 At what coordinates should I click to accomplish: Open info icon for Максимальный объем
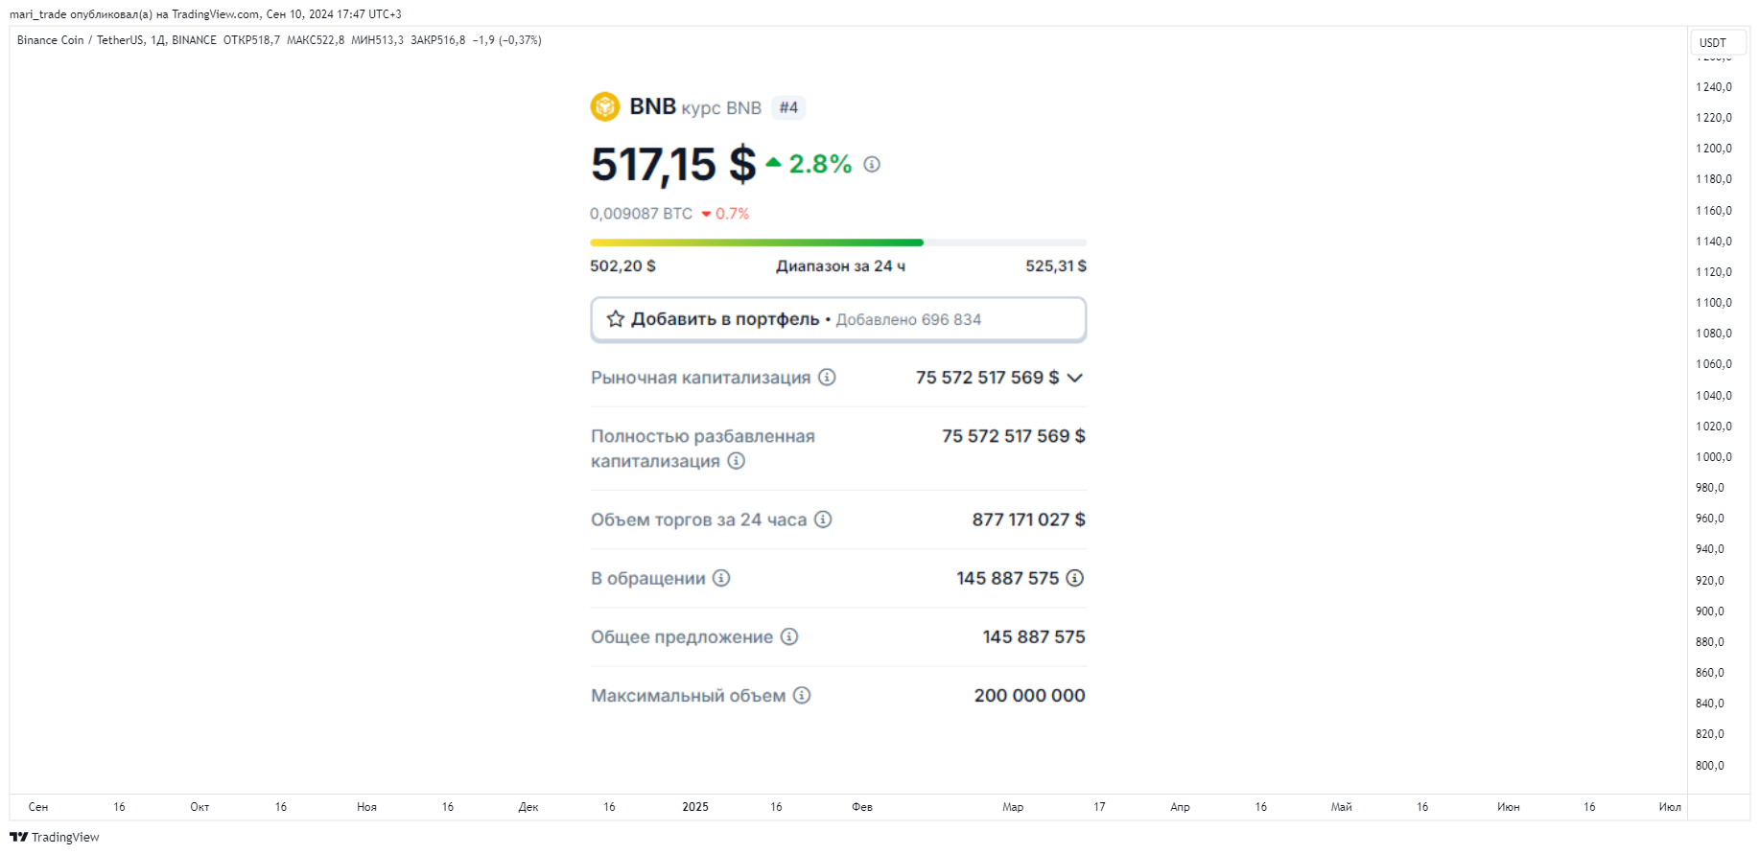click(x=802, y=695)
